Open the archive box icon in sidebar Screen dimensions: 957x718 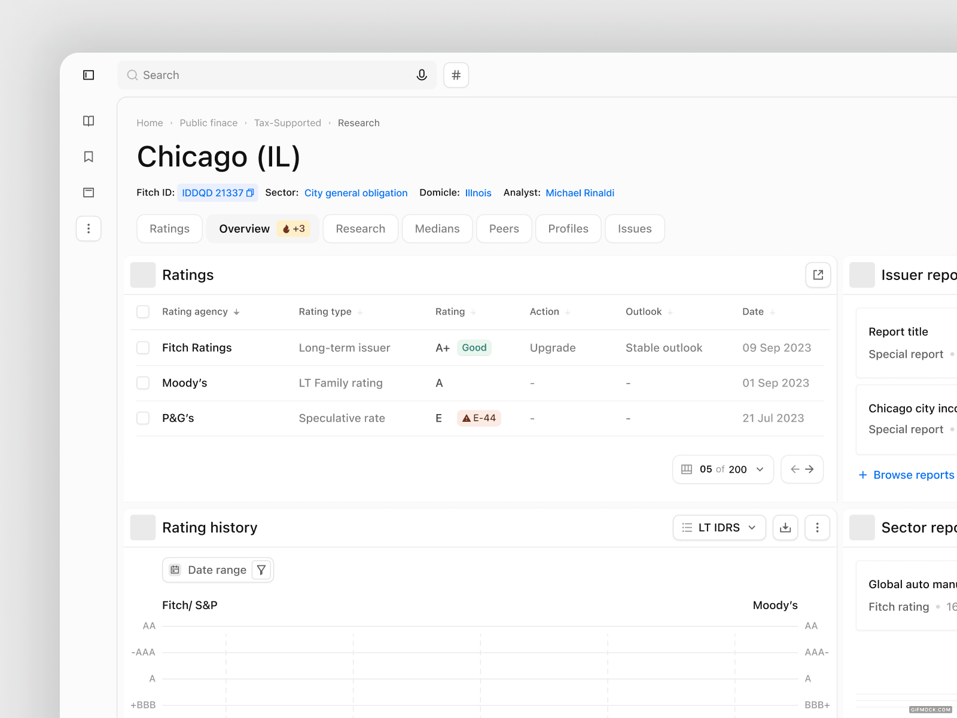click(89, 193)
